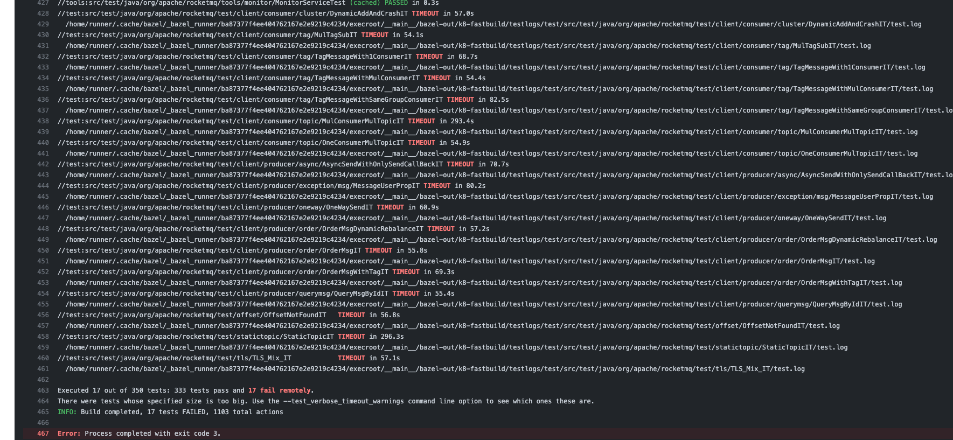Click the OrderMsgWithTagIT TIMEOUT in 69.3s line

tap(256, 272)
